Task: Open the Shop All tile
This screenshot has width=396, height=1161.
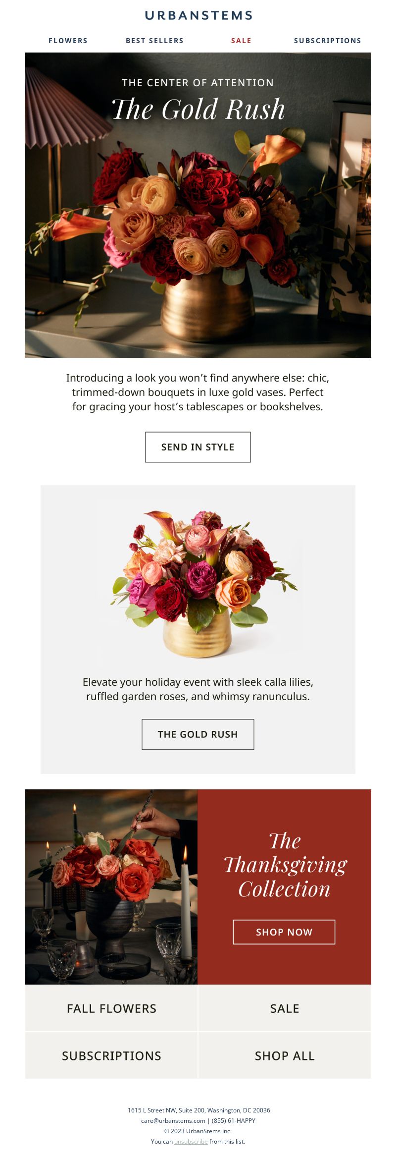Action: click(285, 1055)
